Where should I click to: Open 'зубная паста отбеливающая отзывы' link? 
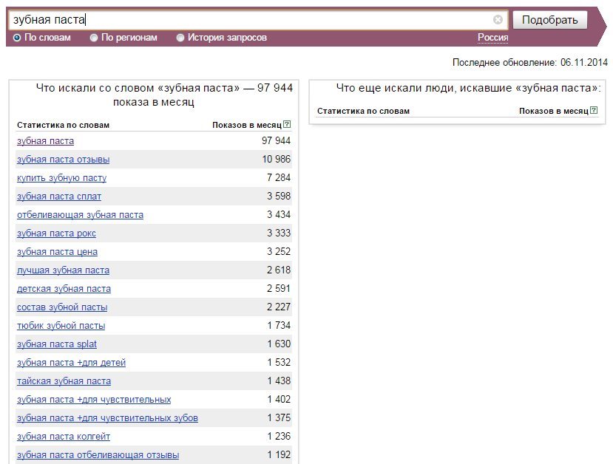click(98, 455)
